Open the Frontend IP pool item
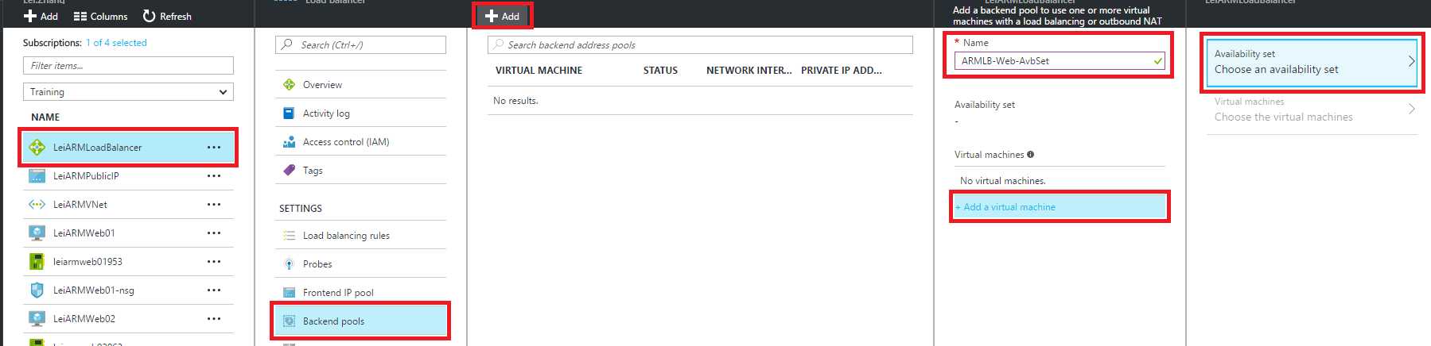Screen dimensions: 1431x346 click(x=360, y=293)
